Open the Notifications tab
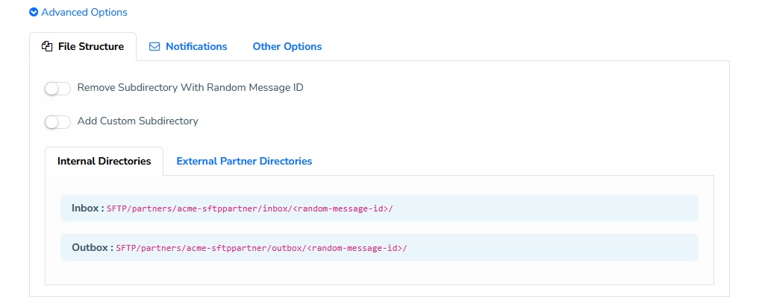Screen dimensions: 759x306 (x=188, y=47)
